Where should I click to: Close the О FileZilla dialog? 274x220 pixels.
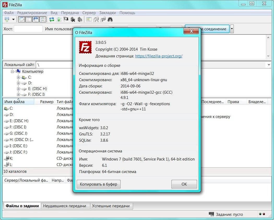(191, 31)
